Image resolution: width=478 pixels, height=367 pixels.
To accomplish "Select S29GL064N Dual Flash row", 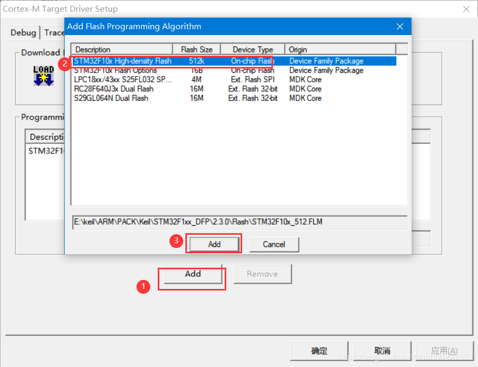I will [x=234, y=98].
